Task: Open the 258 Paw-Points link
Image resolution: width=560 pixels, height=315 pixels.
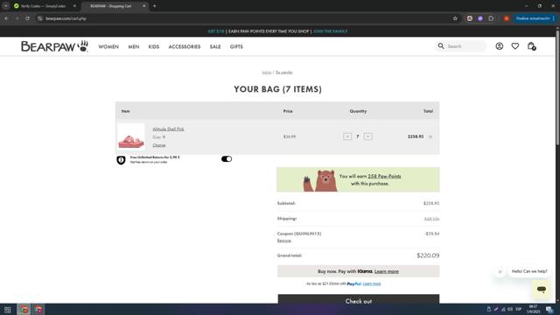Action: pyautogui.click(x=384, y=177)
